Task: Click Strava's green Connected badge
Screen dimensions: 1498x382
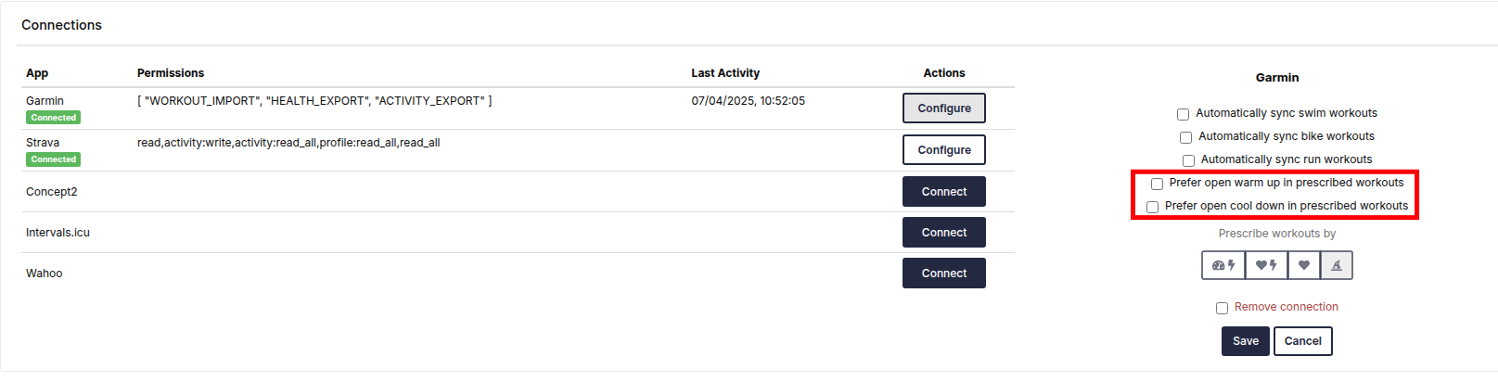Action: pos(53,159)
